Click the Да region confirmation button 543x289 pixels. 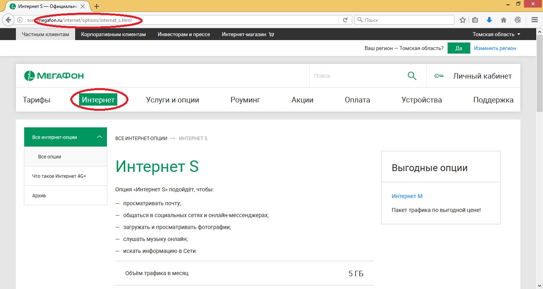coord(458,48)
